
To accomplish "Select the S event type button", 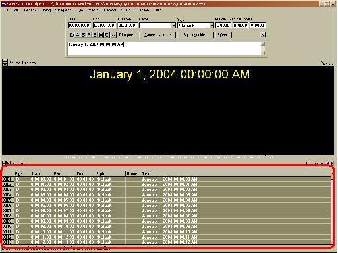I will [95, 35].
